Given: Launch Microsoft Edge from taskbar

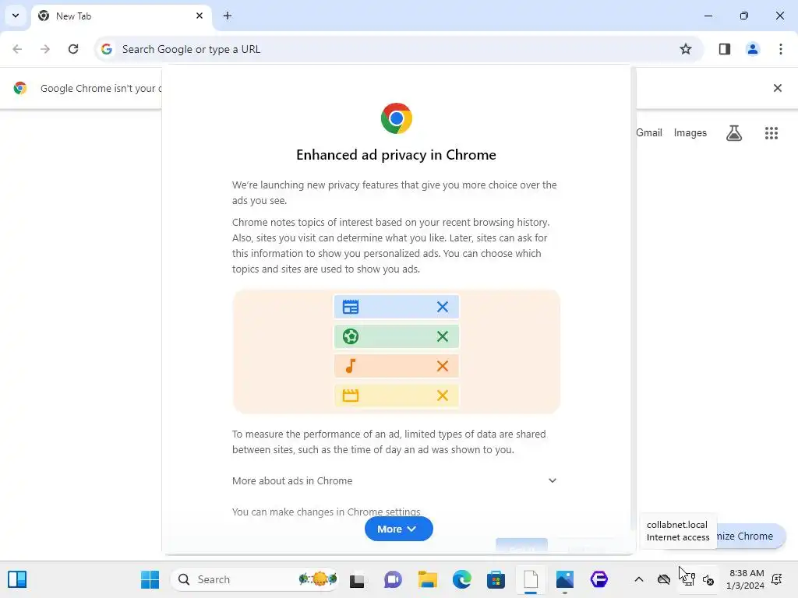Looking at the screenshot, I should 462,579.
